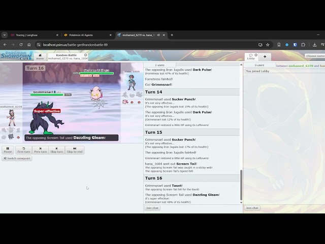Open the Lobby chat tab
This screenshot has width=325, height=244.
(251, 56)
